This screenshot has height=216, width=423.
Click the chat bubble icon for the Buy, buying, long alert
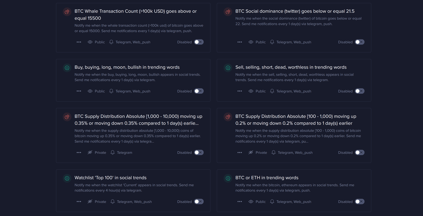click(67, 68)
